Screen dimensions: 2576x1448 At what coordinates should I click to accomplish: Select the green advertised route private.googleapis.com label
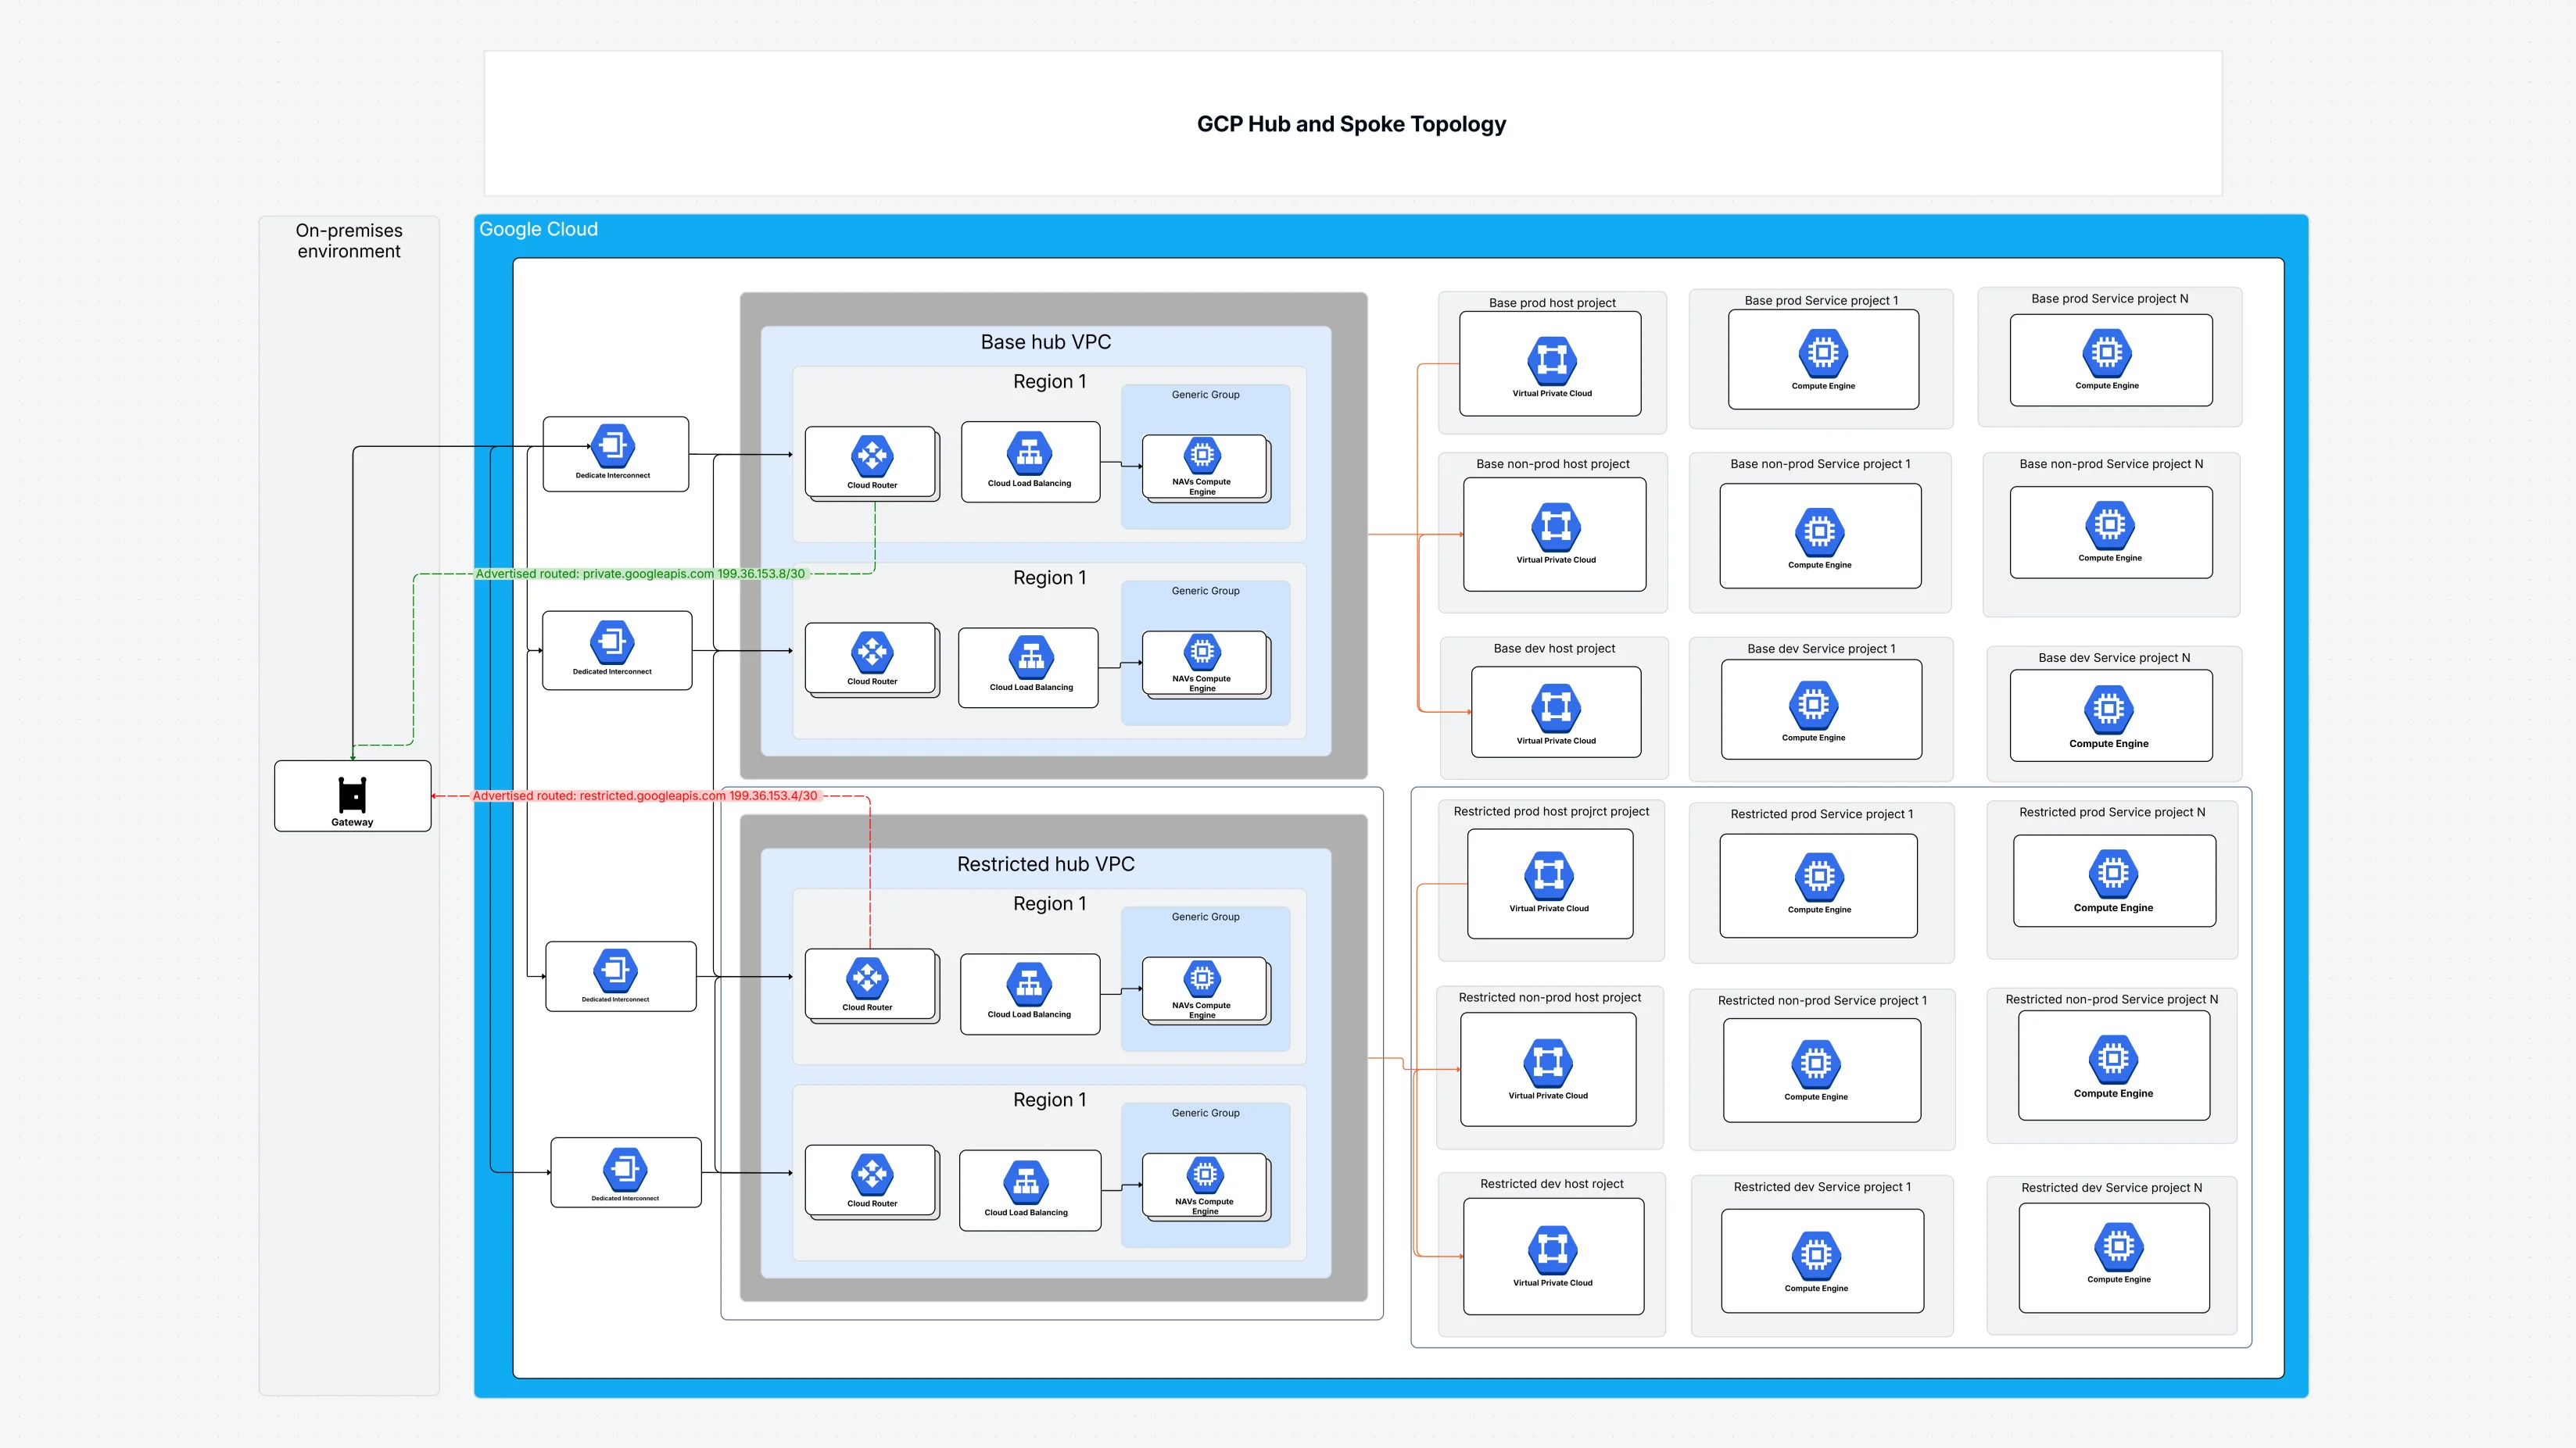point(640,574)
